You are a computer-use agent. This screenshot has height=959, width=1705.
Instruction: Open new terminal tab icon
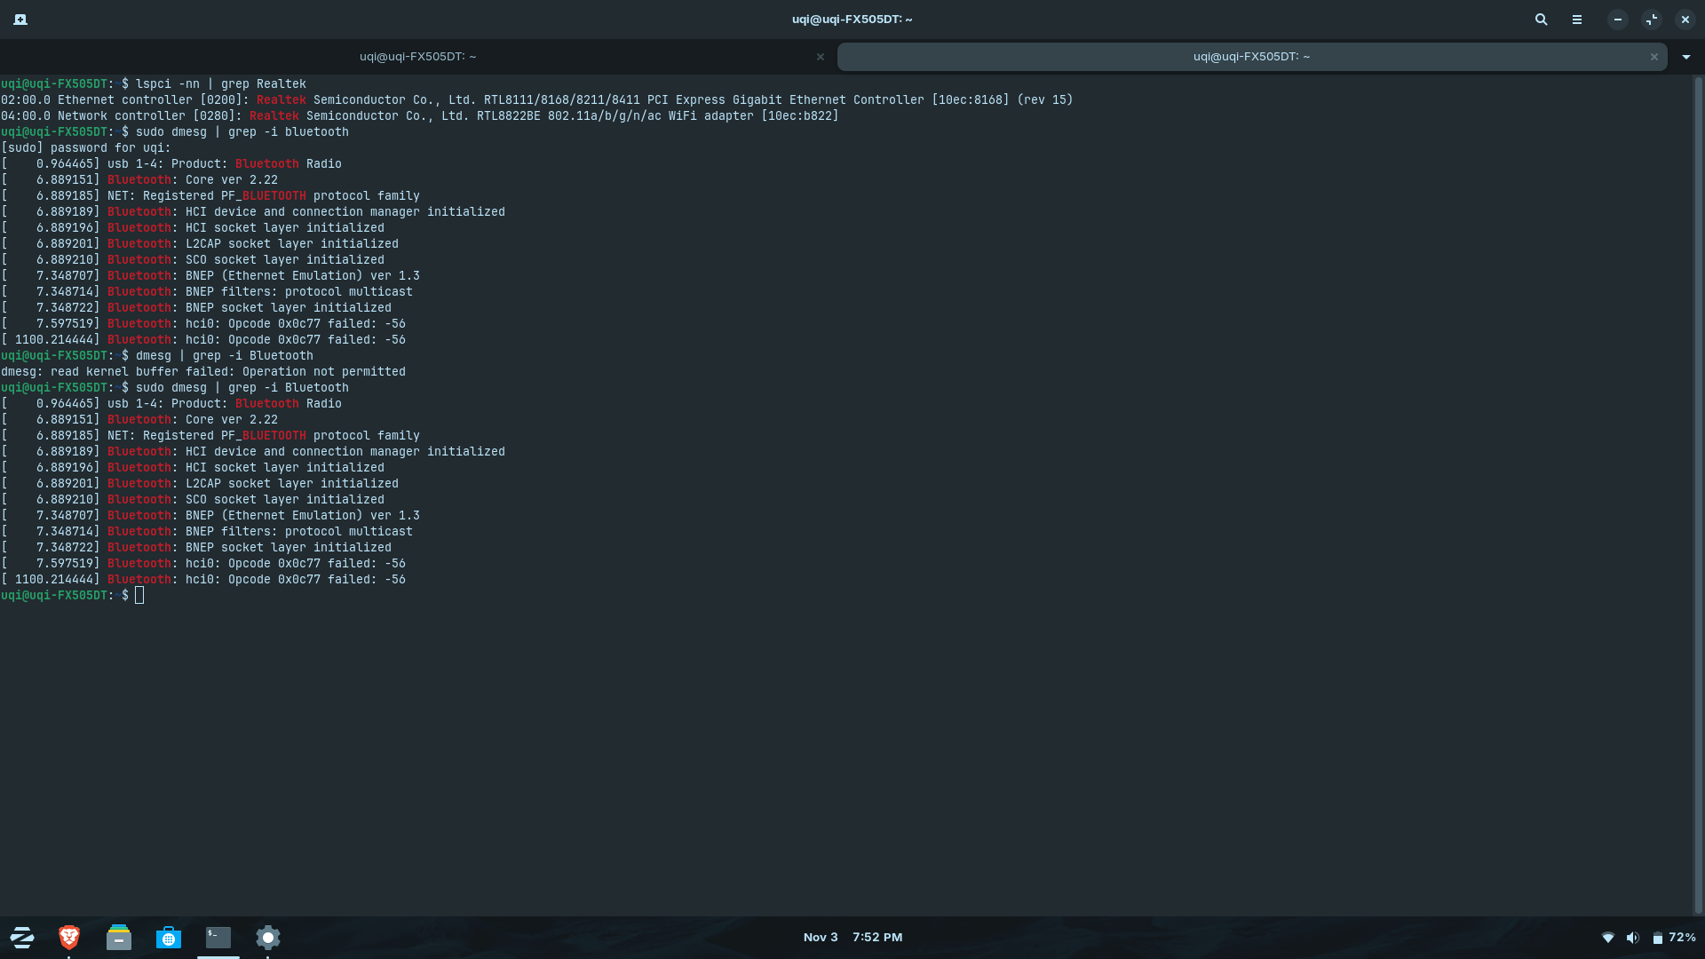[20, 20]
